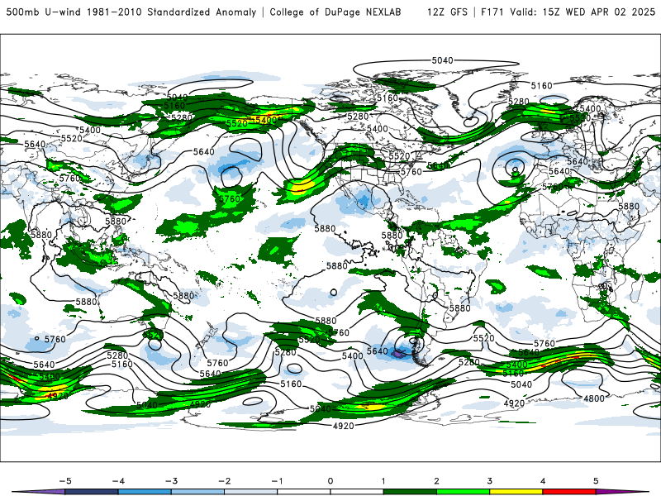Viewport: 661px width, 496px height.
Task: Click the "500mb U-wind 1981-2010 Standardized Anomaly" title
Action: coord(131,12)
